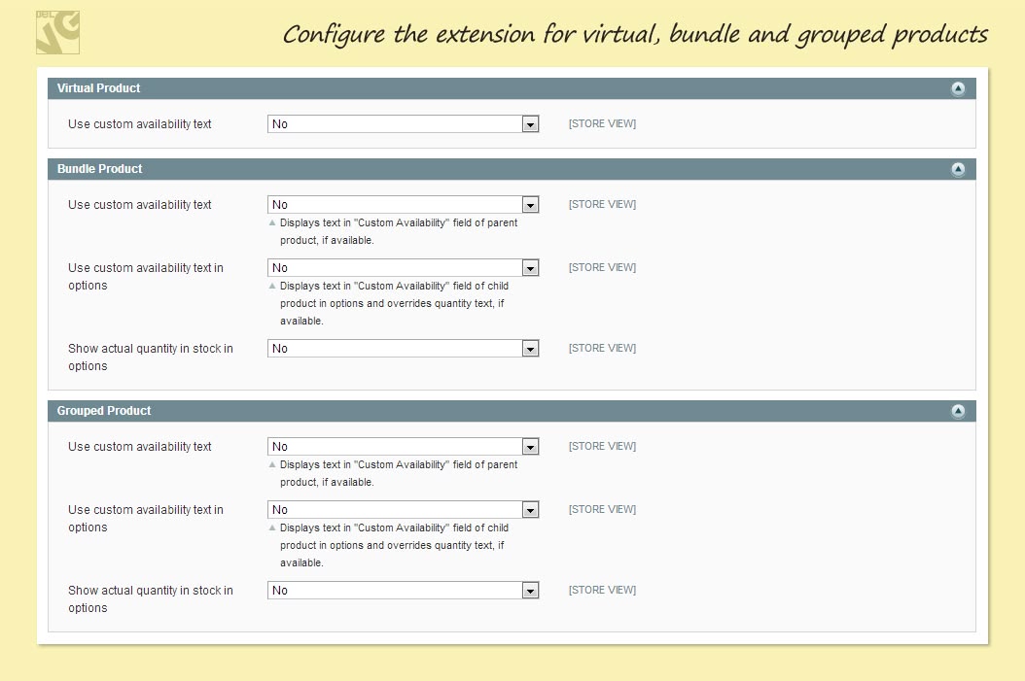This screenshot has height=681, width=1025.
Task: Click the hint triangle under Bundle Product's first dropdown
Action: pos(272,223)
